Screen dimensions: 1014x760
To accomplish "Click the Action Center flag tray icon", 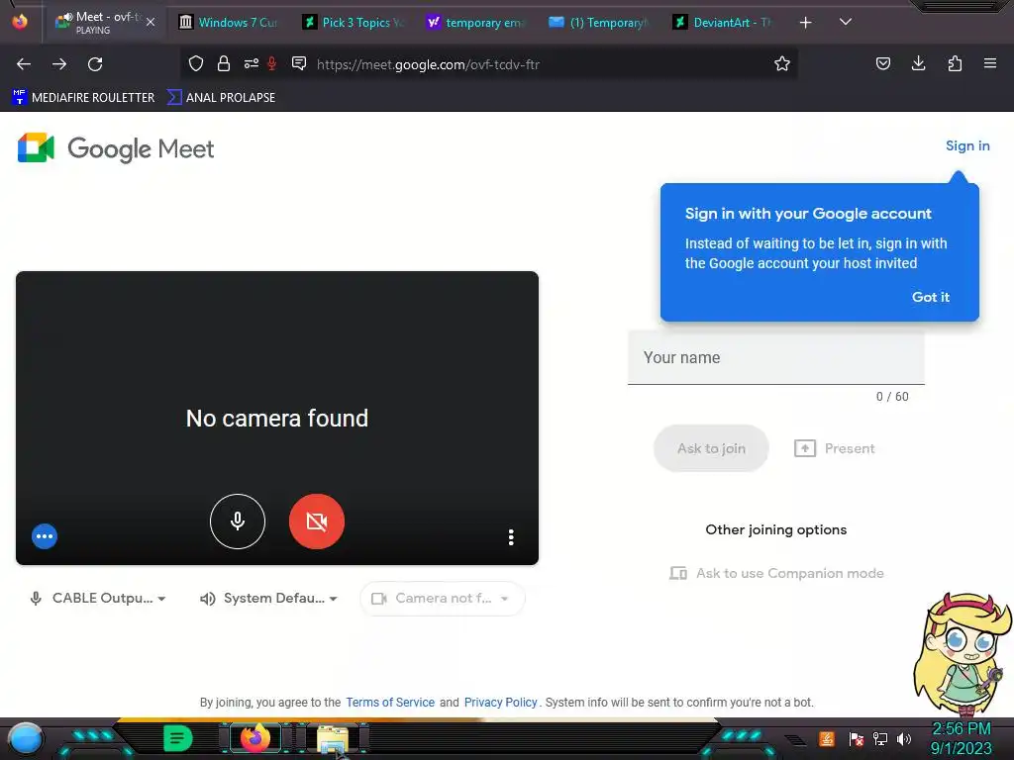I will (856, 738).
